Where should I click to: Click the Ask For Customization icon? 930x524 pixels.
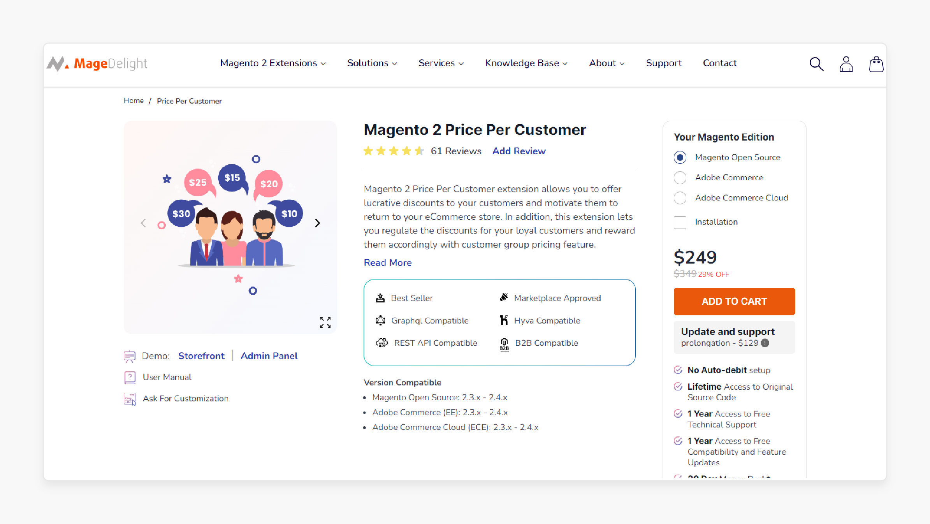coord(130,399)
